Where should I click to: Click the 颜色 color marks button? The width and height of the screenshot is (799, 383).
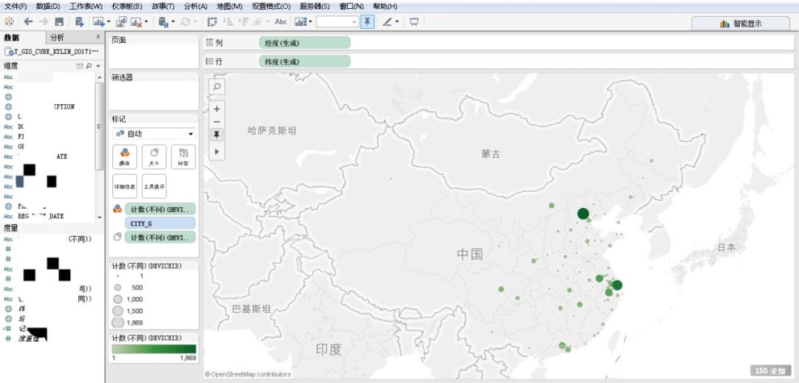[x=125, y=156]
